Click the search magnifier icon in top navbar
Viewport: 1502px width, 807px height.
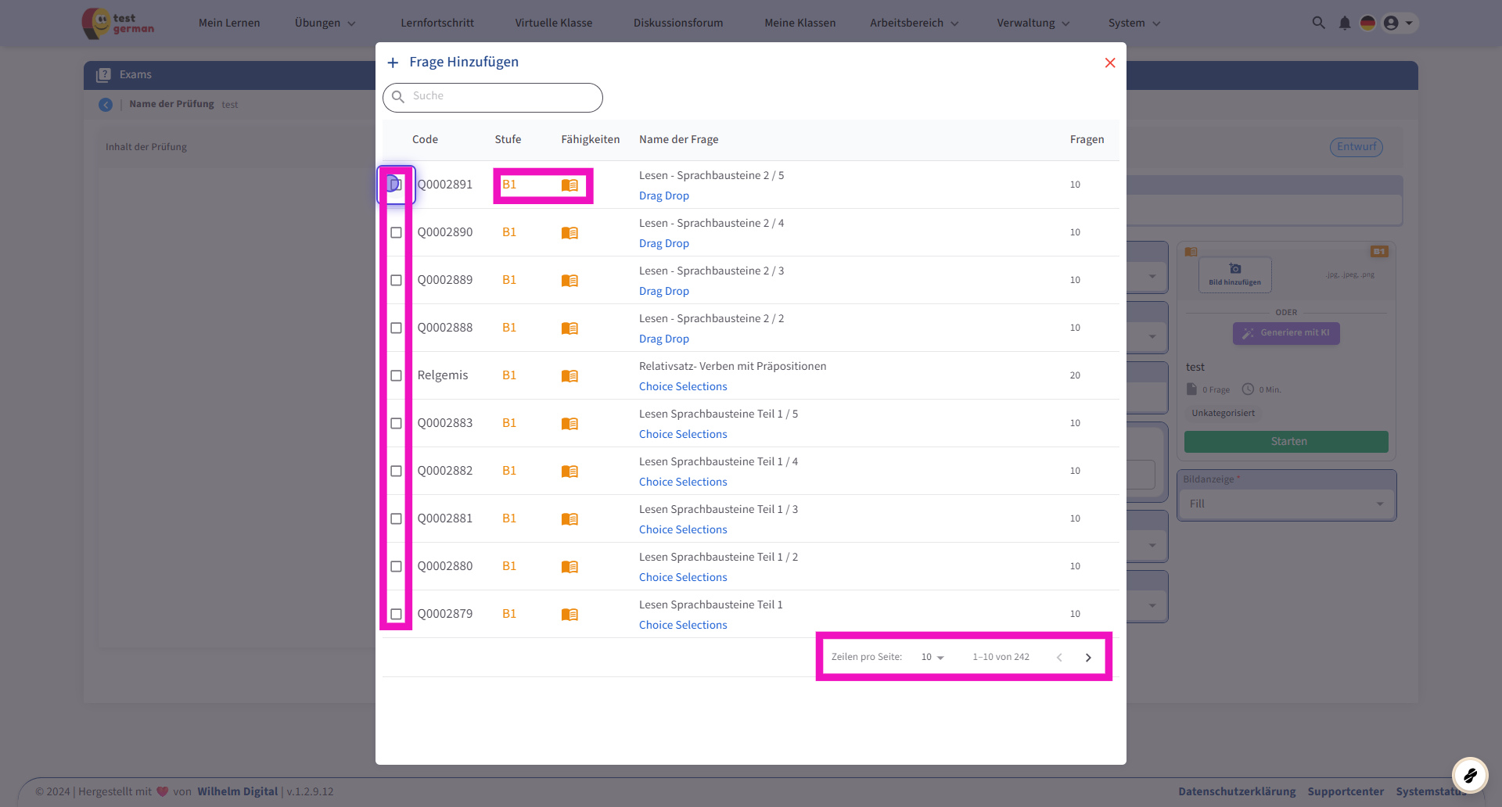point(1318,23)
